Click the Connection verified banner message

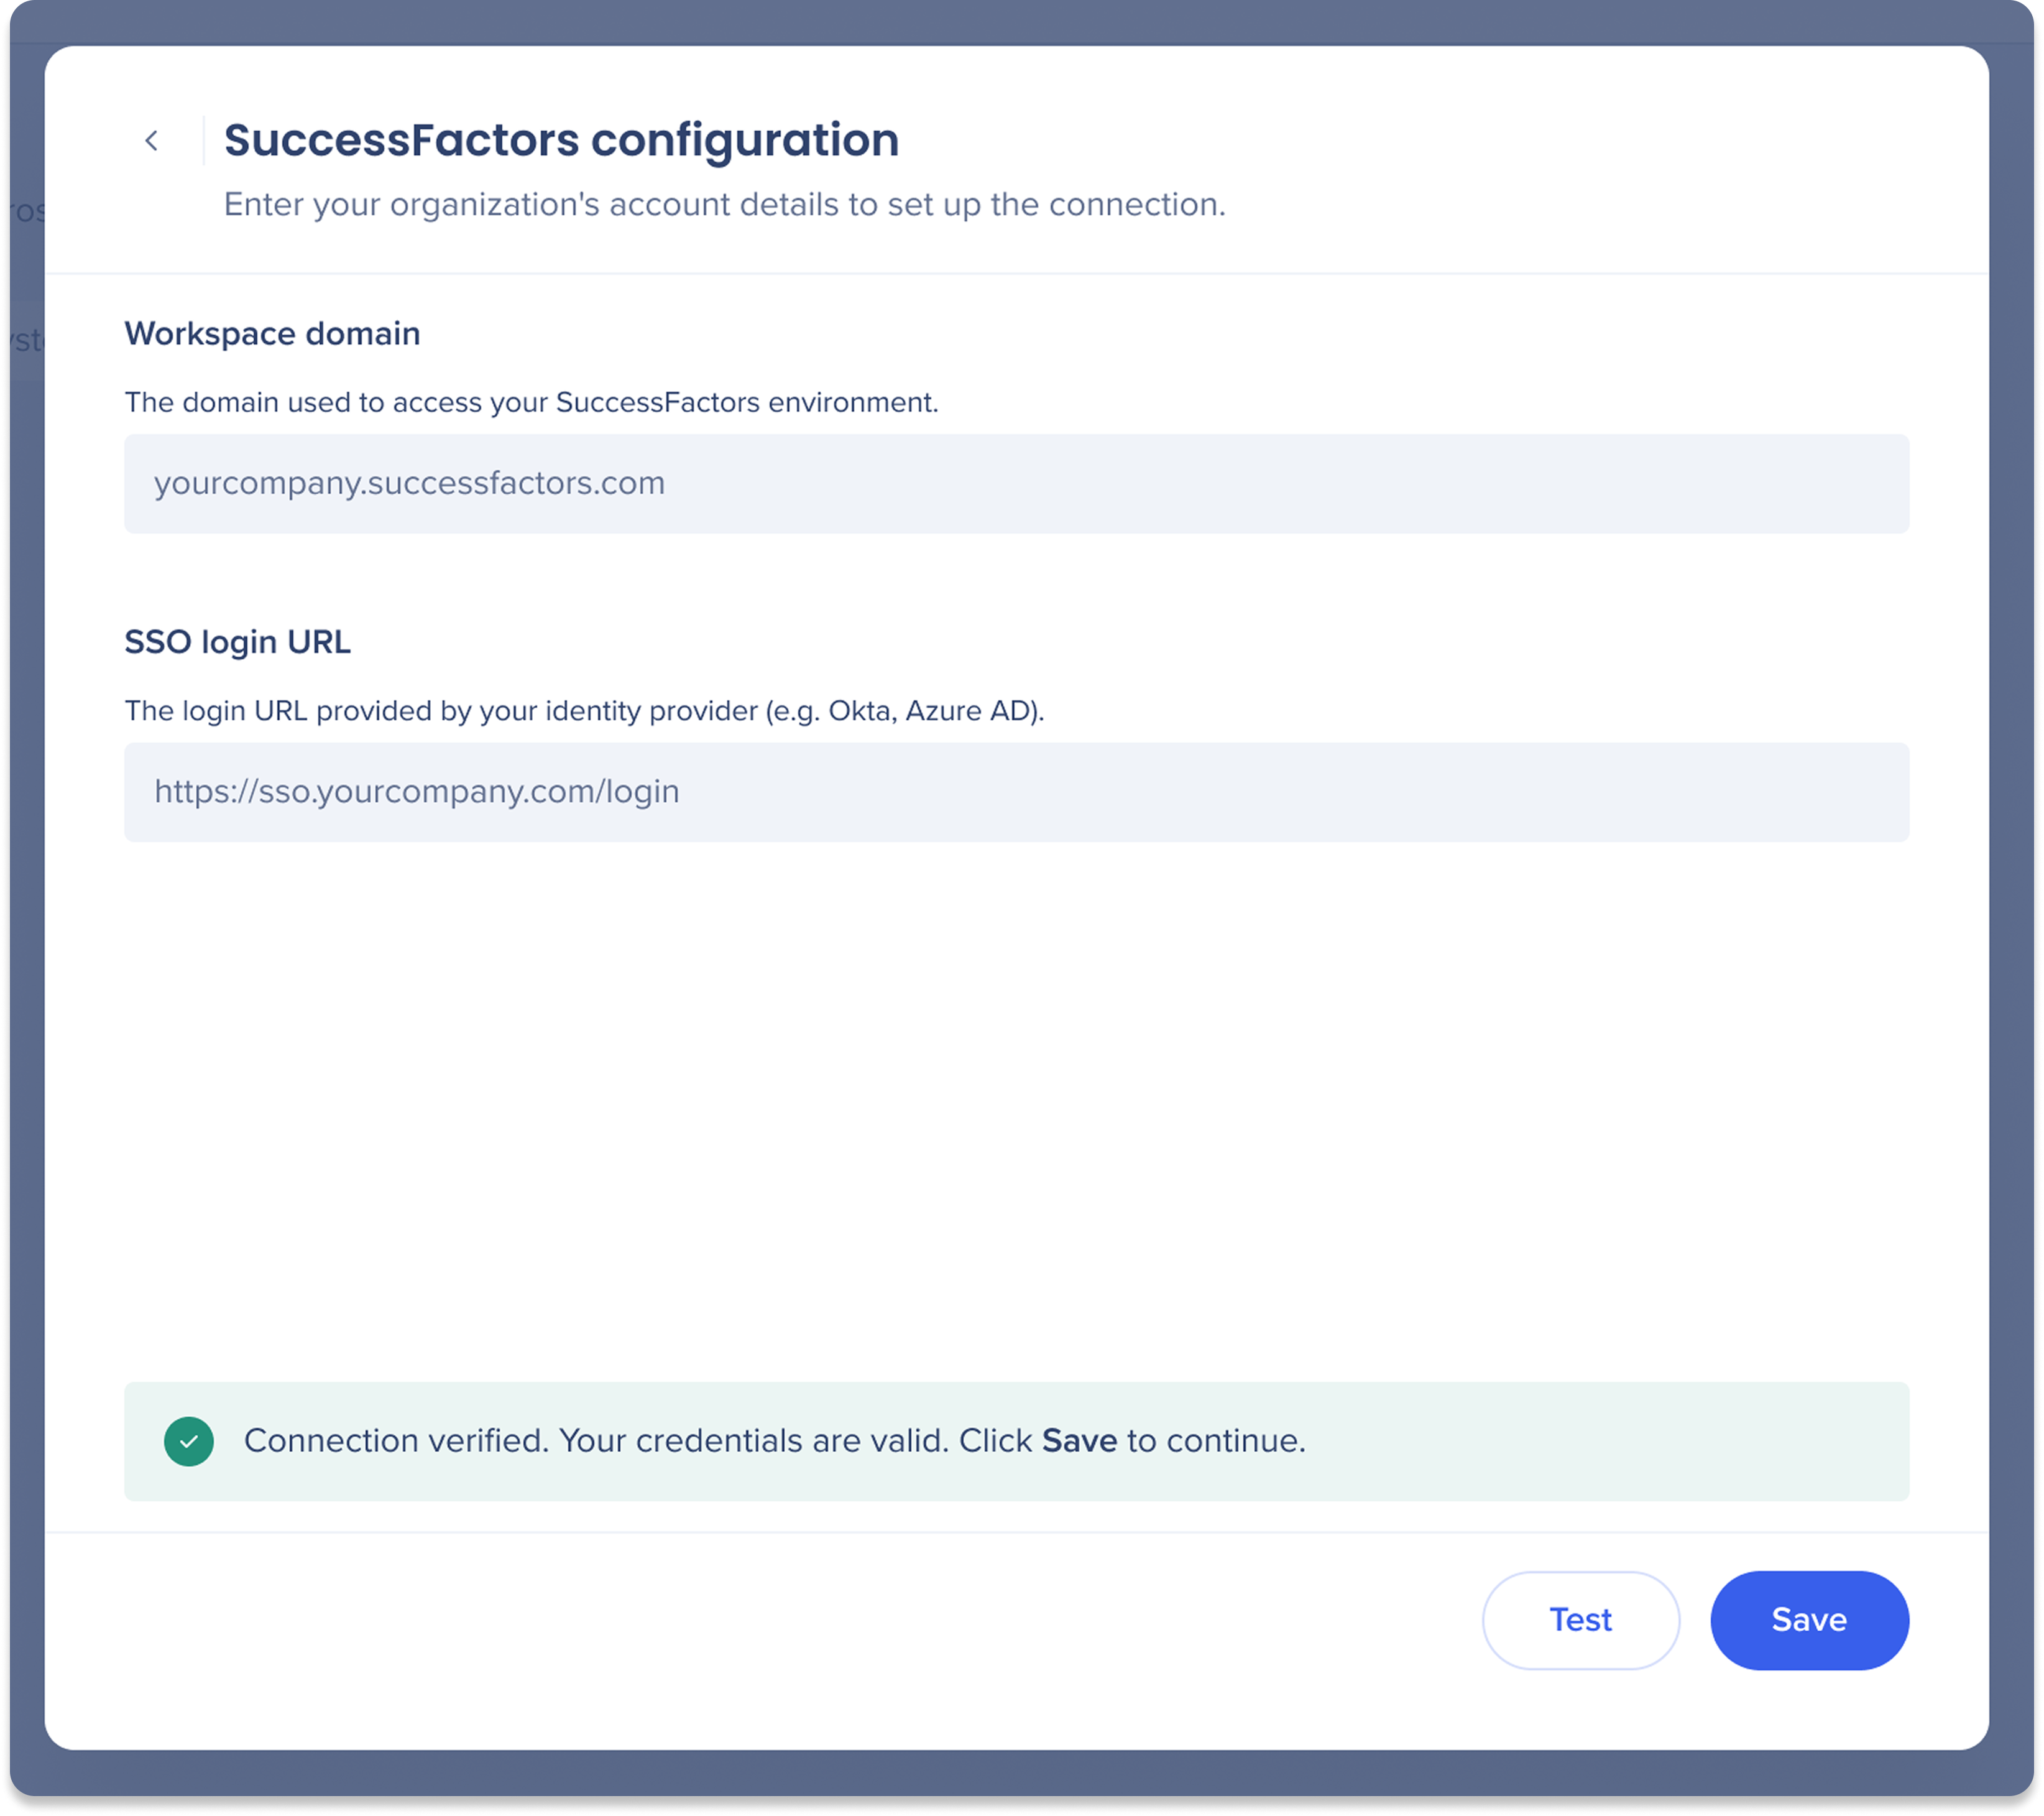tap(774, 1441)
